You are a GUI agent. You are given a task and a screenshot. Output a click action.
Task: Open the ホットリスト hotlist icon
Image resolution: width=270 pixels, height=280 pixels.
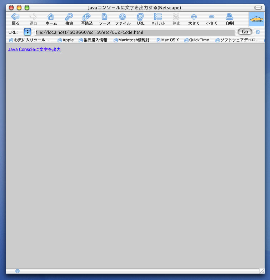tap(158, 19)
